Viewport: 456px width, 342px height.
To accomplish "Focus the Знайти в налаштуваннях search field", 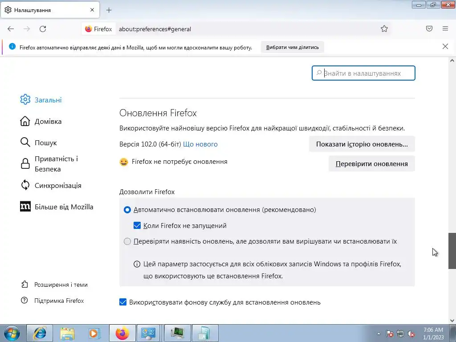I will pos(363,73).
